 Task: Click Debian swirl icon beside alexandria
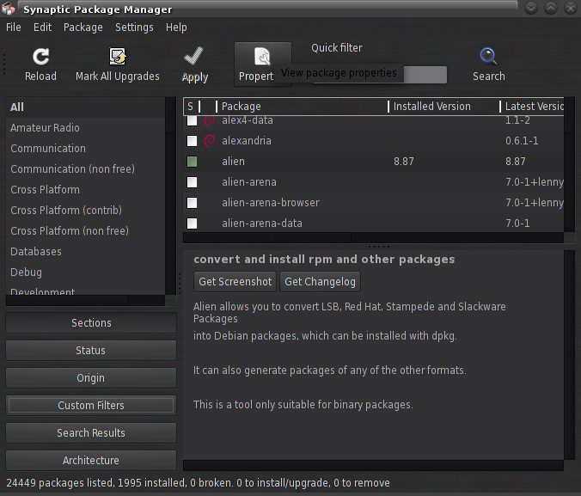[x=210, y=141]
